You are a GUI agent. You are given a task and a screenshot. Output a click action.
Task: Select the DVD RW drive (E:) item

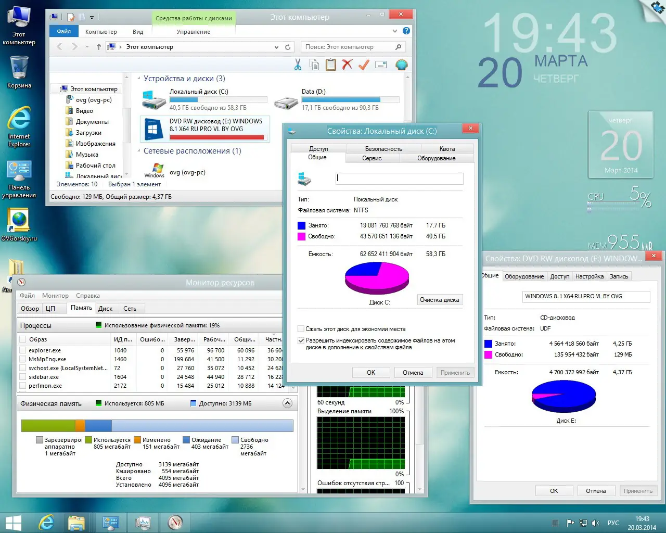coord(206,129)
